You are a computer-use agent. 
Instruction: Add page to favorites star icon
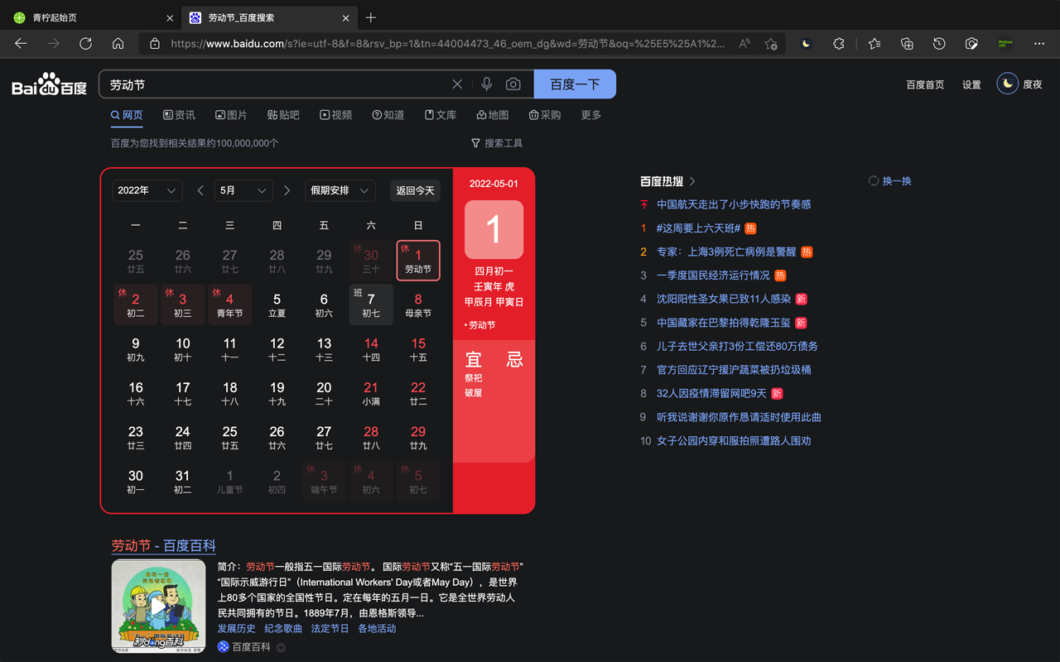(771, 44)
